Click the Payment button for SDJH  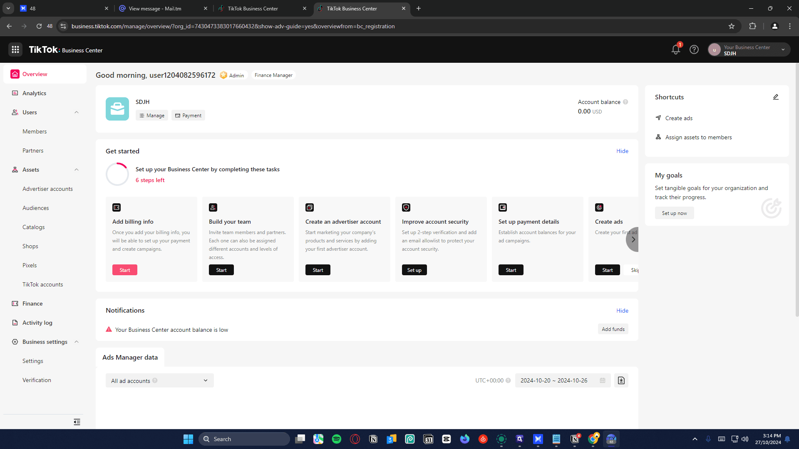coord(188,115)
